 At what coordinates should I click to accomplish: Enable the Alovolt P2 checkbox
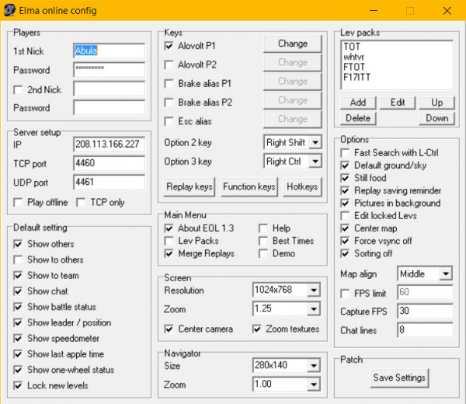[170, 64]
